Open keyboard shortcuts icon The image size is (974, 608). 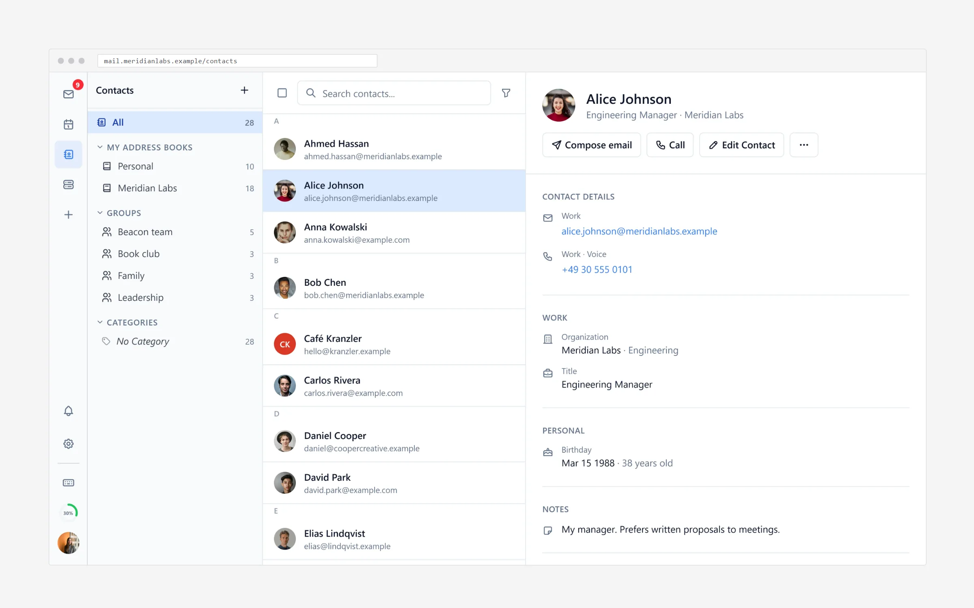click(69, 483)
